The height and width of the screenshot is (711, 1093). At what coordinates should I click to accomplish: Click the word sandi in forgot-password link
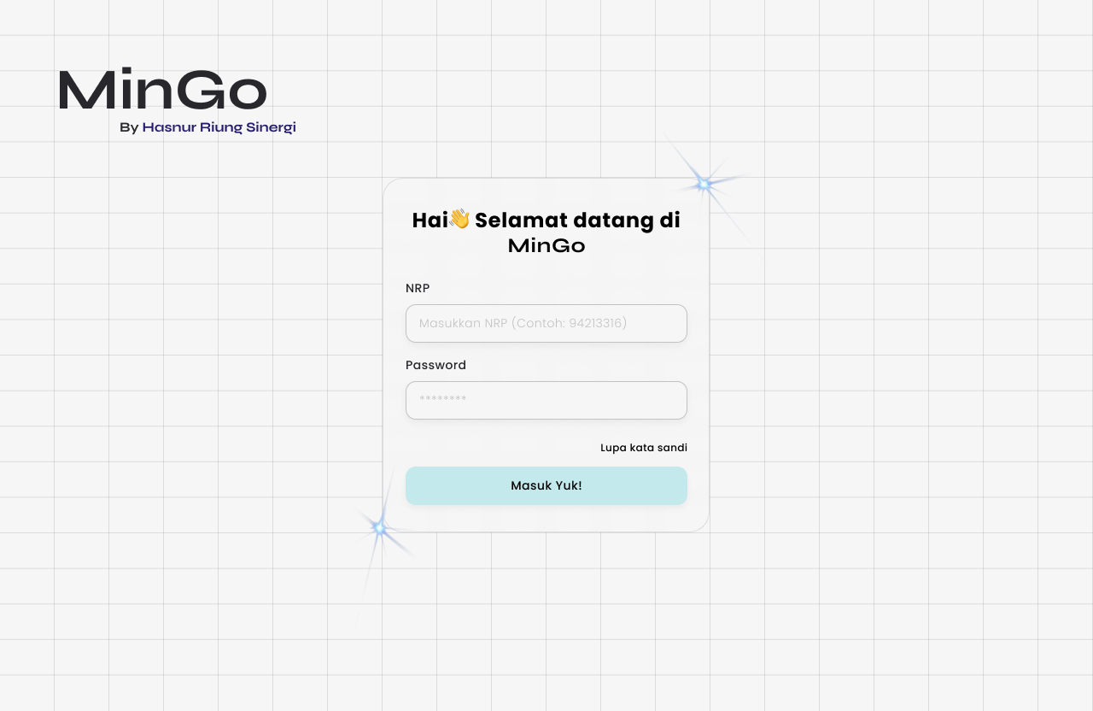pos(673,448)
